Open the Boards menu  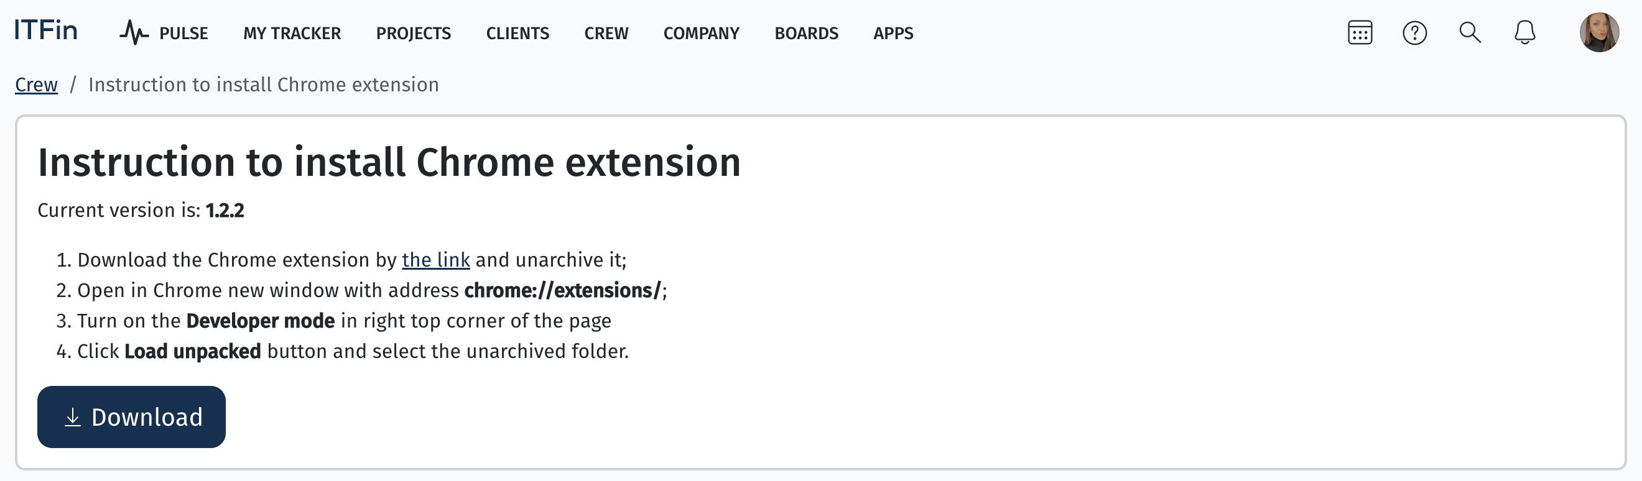pyautogui.click(x=806, y=33)
